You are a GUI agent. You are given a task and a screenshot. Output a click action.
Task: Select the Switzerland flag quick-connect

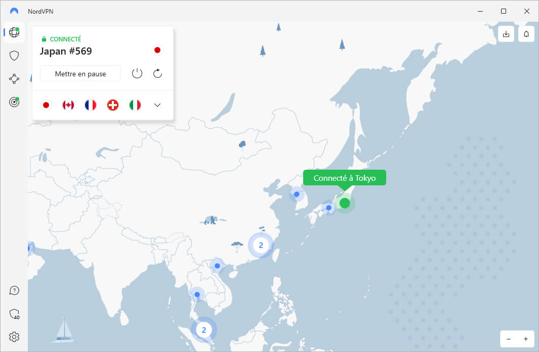(112, 105)
